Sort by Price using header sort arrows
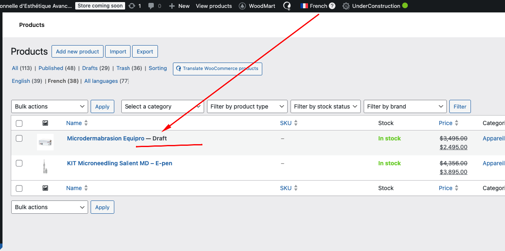This screenshot has width=505, height=251. coord(456,123)
